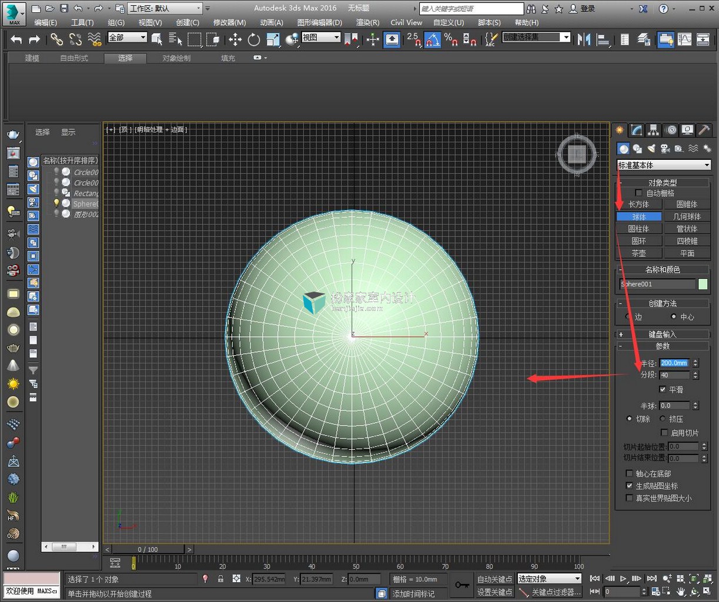Expand the 键盘输入 rollout
The width and height of the screenshot is (719, 602).
point(663,334)
